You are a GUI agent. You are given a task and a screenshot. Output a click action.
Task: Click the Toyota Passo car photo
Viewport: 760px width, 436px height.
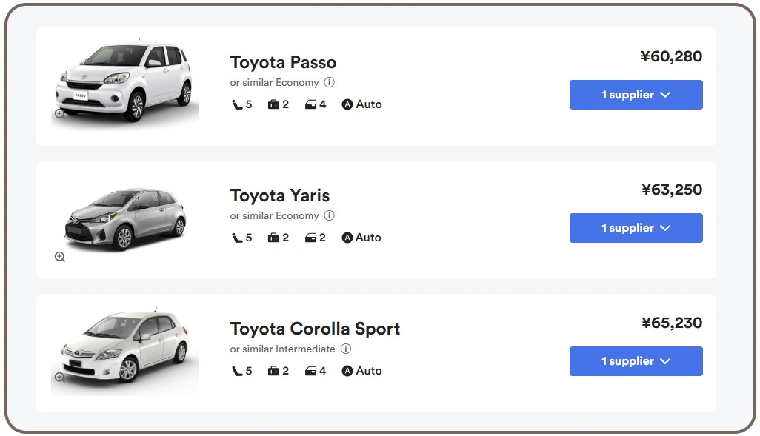[124, 81]
